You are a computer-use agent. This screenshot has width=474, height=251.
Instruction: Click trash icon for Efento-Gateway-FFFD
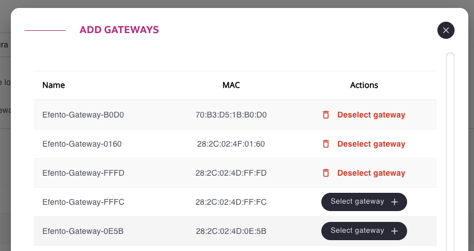click(326, 173)
